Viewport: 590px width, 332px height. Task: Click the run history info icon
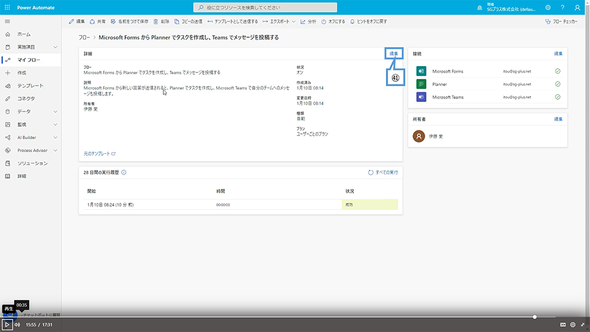point(124,173)
